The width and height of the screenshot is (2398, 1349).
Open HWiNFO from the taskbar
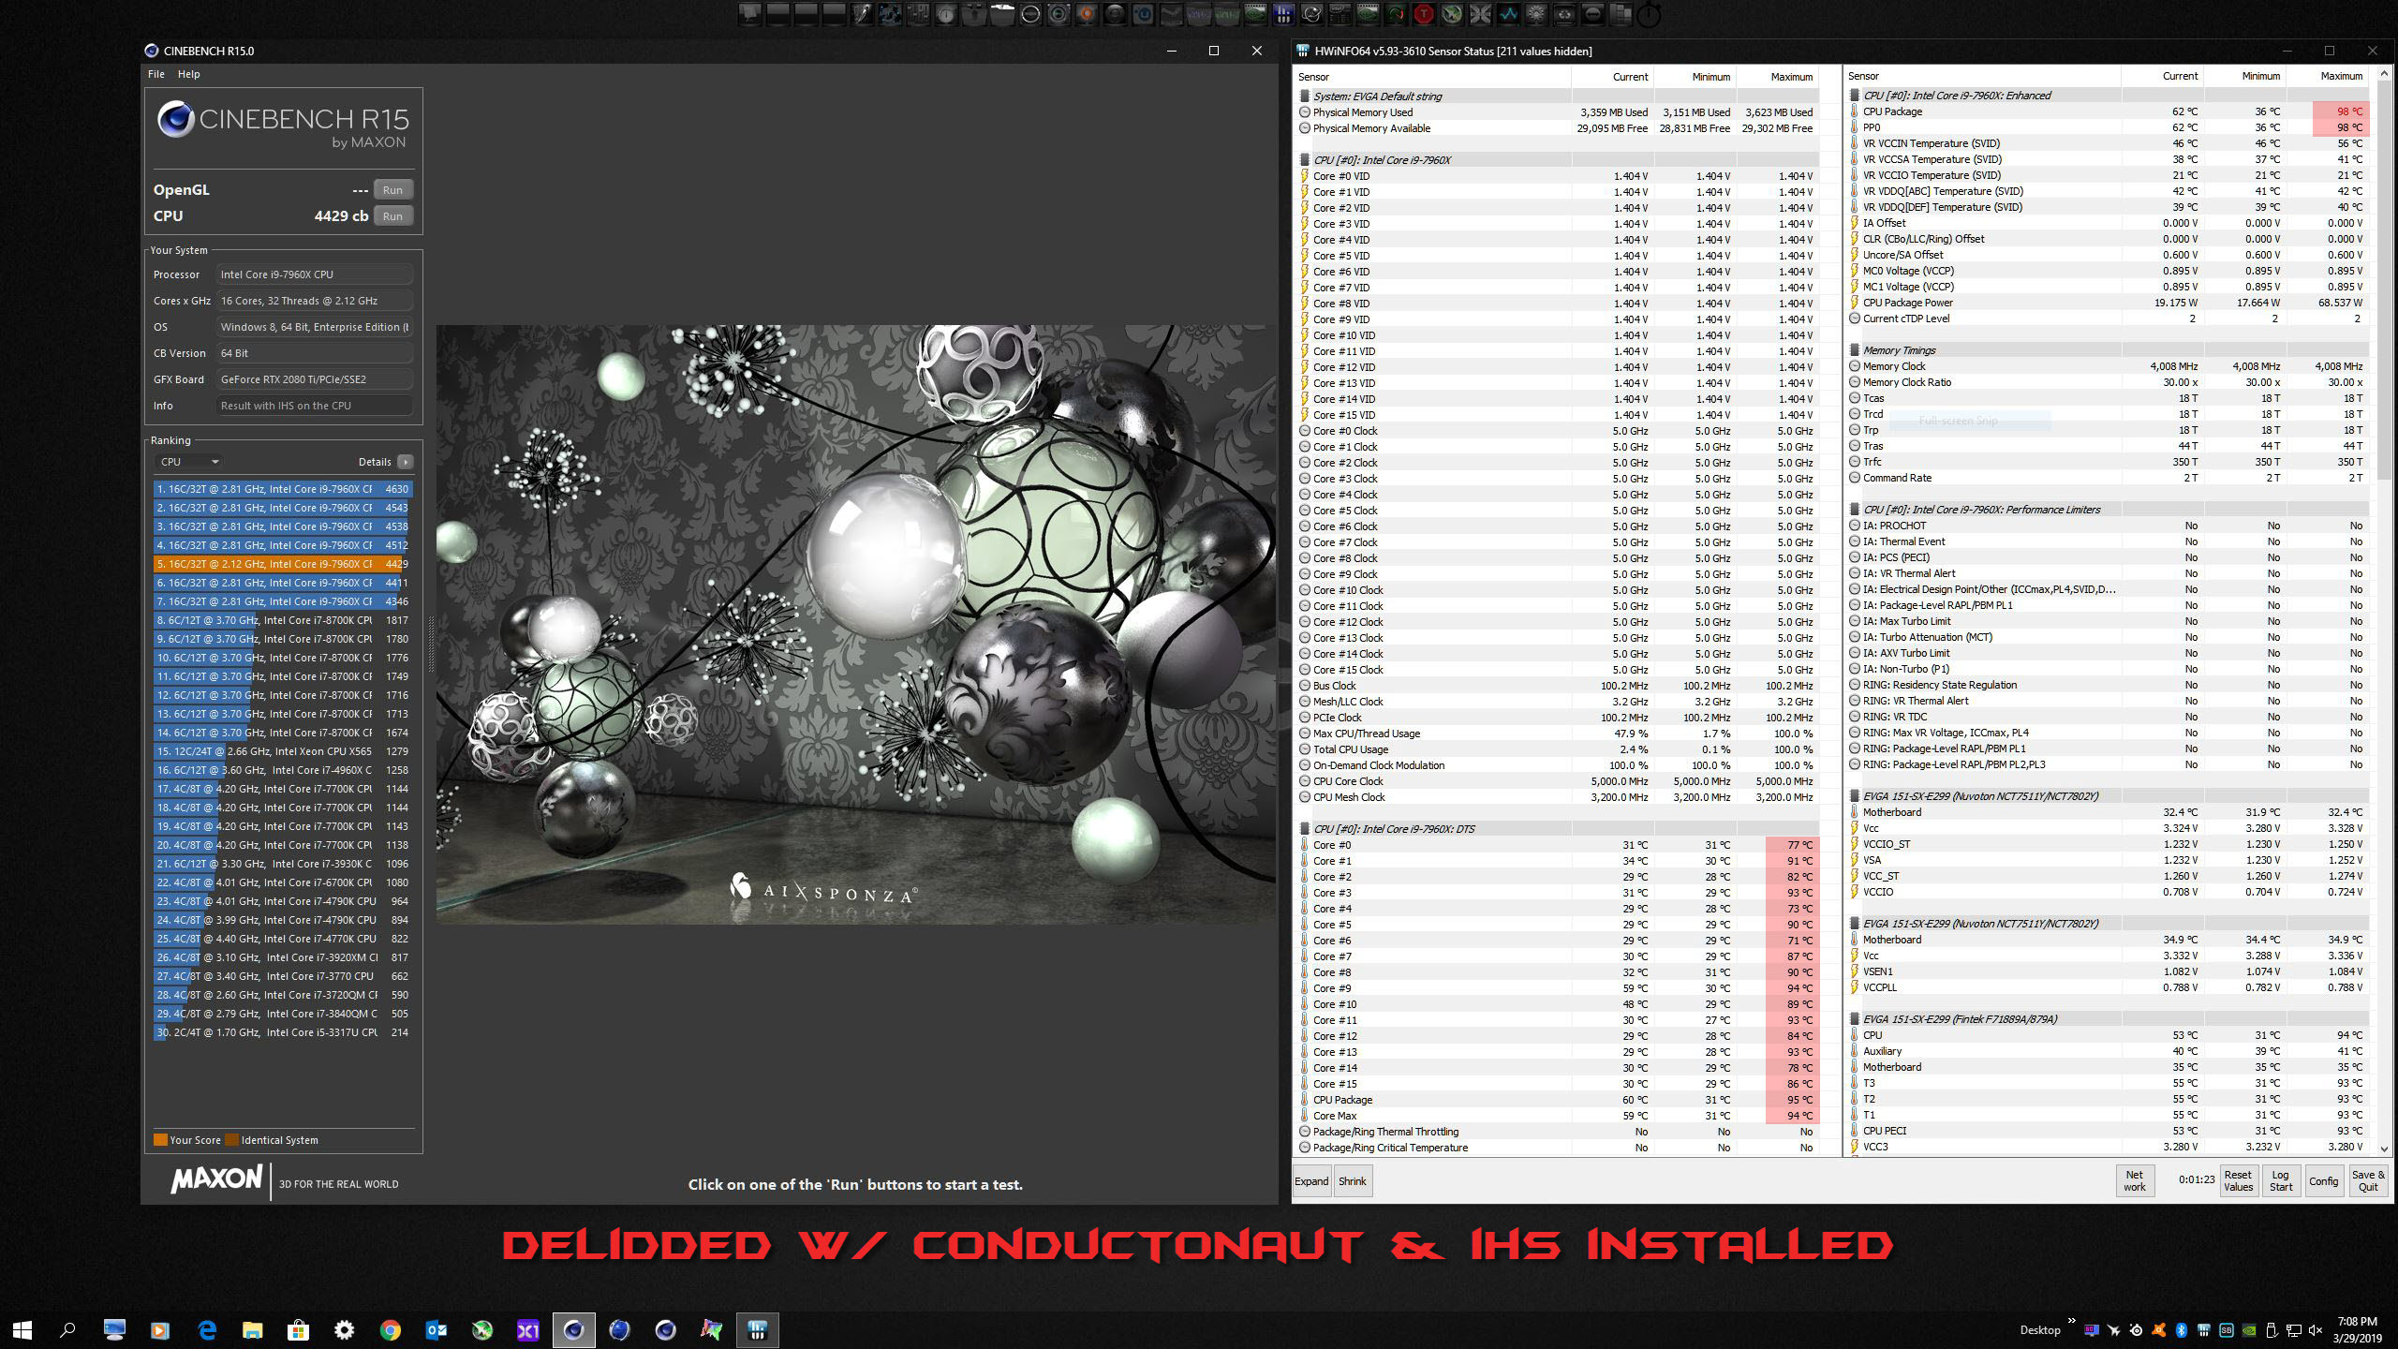758,1329
